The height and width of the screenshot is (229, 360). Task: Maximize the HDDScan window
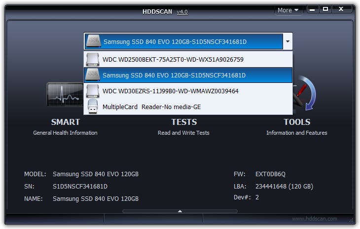click(x=325, y=9)
